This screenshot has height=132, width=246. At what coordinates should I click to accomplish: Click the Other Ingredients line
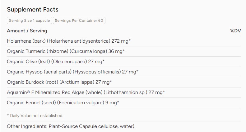point(71,126)
